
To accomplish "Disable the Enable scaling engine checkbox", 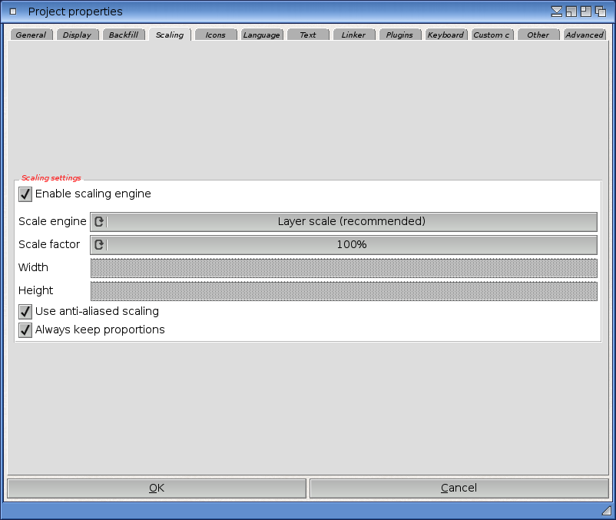I will (x=25, y=194).
